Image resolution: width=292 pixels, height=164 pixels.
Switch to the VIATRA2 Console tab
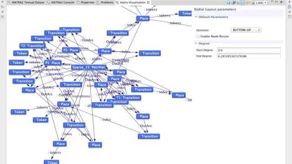61,2
